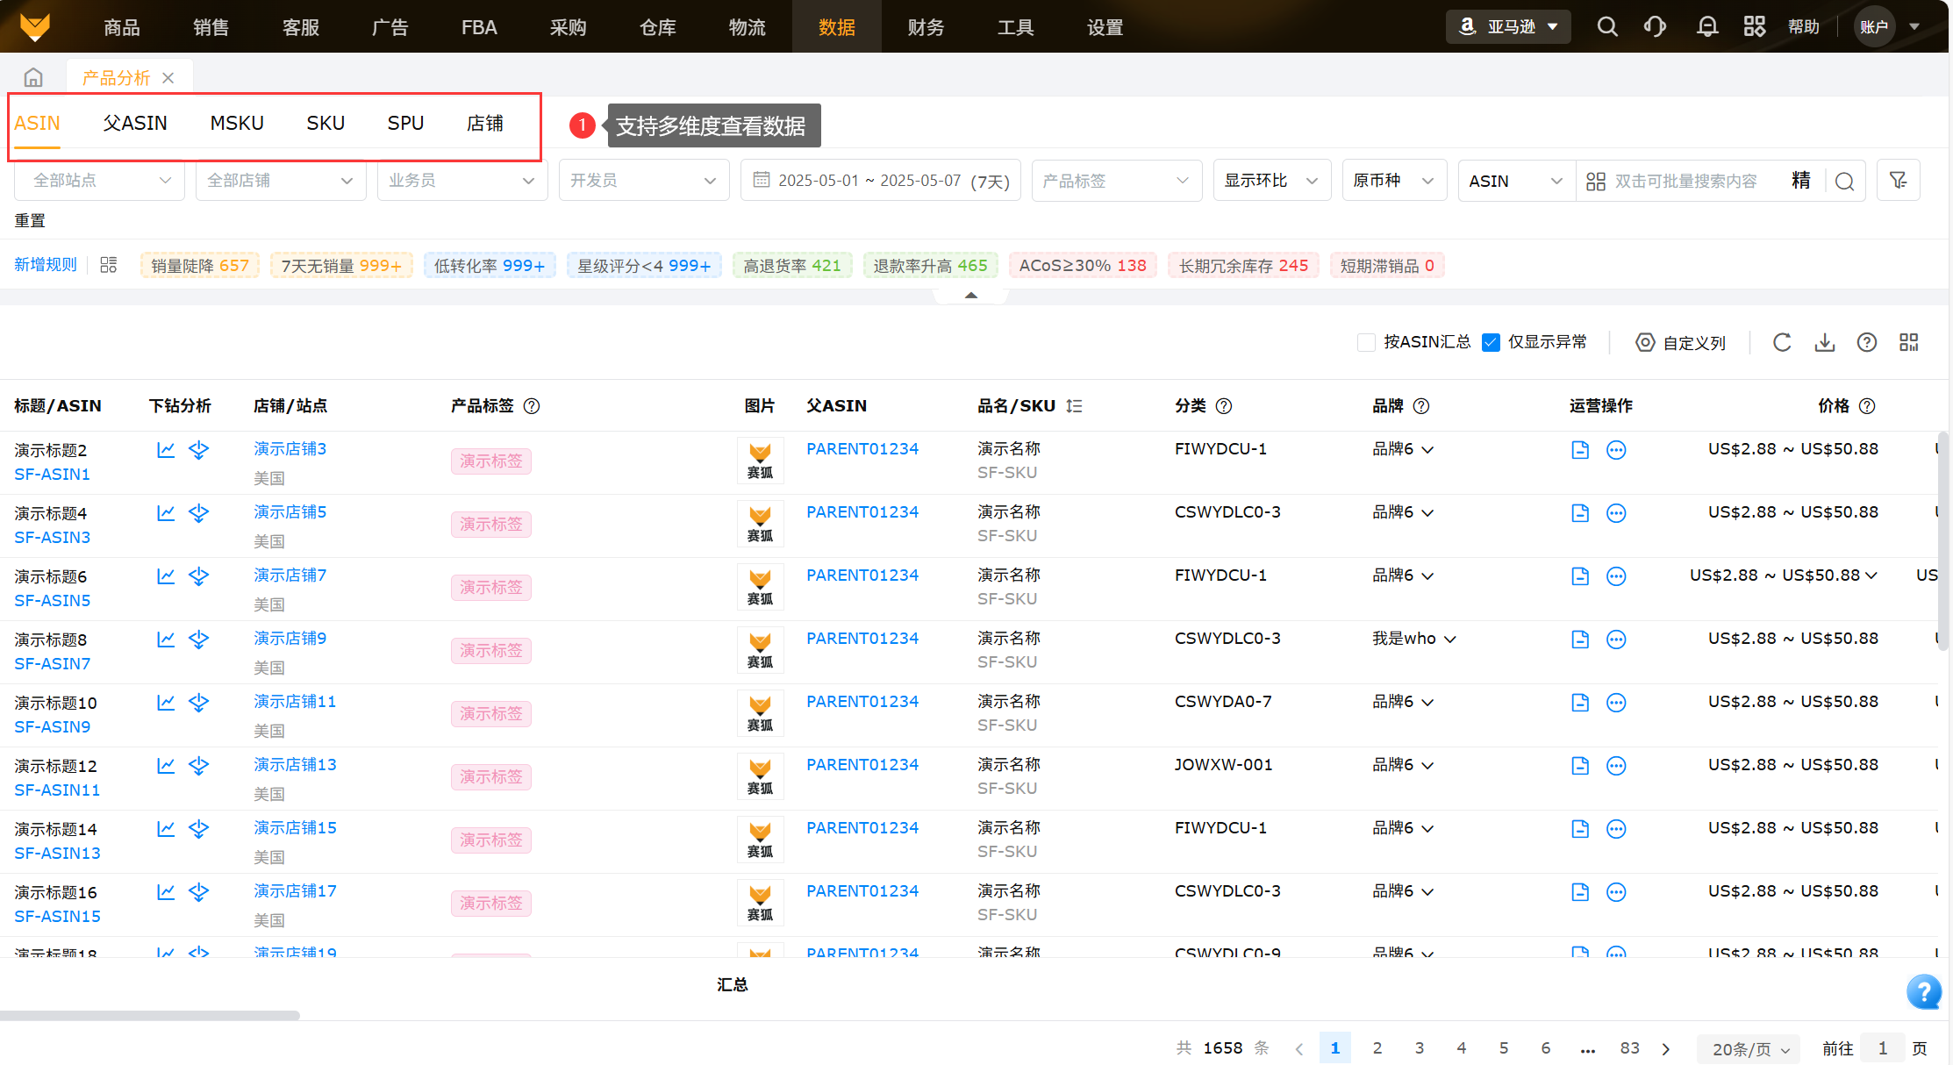Click help icon beside 自定义列

pyautogui.click(x=1866, y=342)
